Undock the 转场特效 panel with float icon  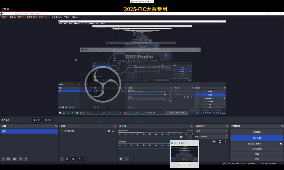[x=227, y=126]
